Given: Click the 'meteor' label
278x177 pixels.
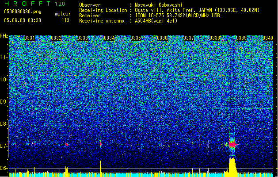Looking at the screenshot, I should (63, 14).
